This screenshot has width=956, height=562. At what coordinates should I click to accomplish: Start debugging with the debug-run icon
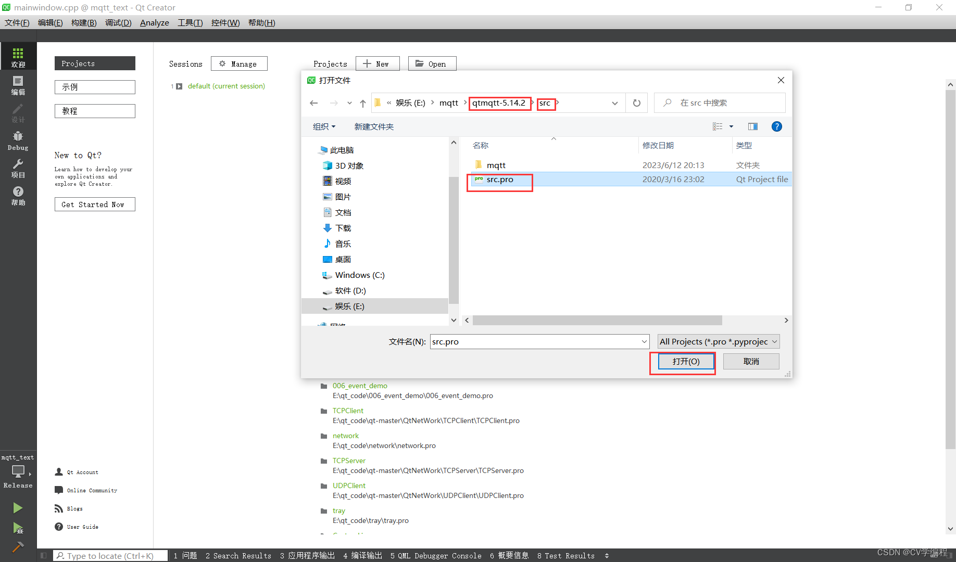(18, 528)
